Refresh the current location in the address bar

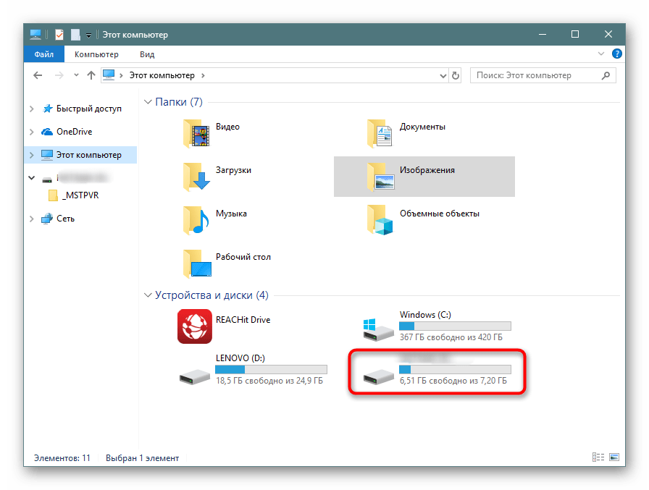pyautogui.click(x=456, y=75)
